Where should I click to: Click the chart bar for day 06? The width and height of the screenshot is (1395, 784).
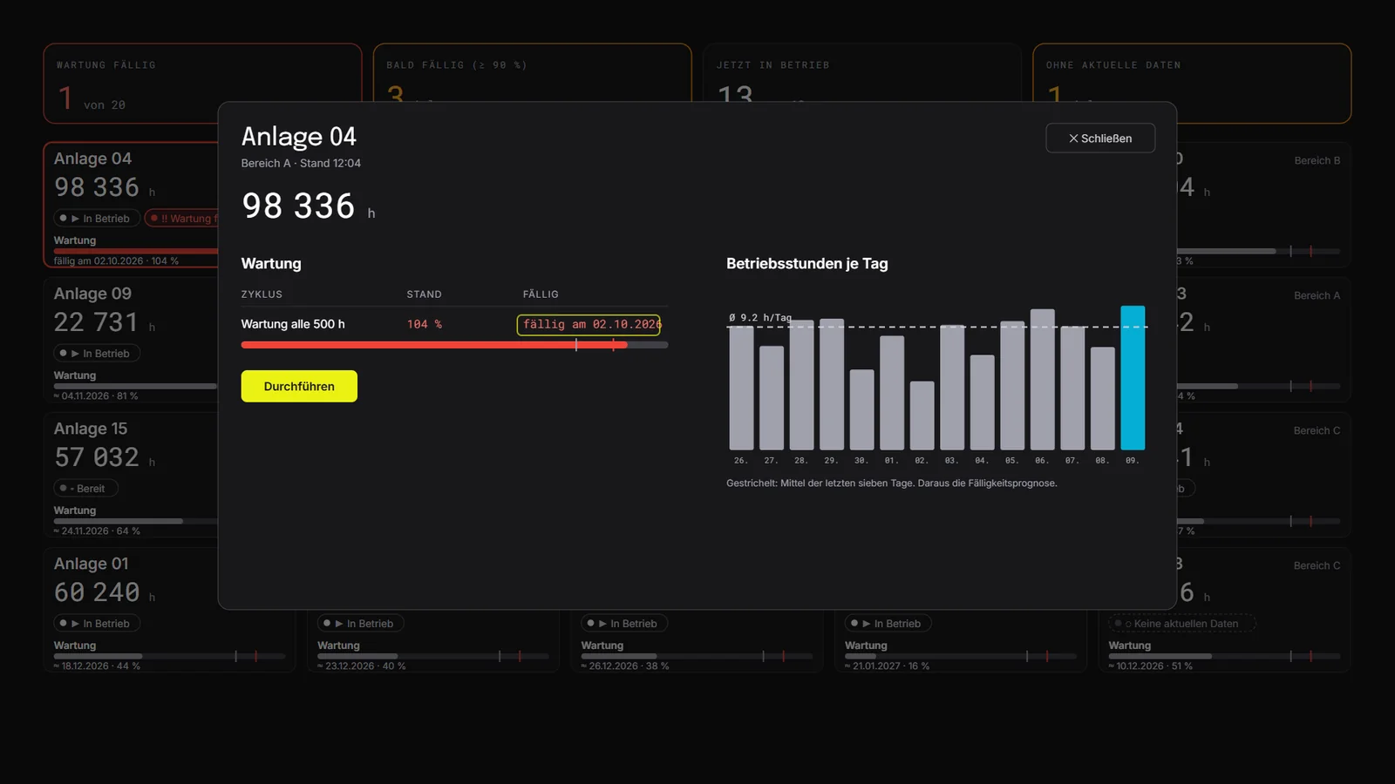click(1042, 379)
